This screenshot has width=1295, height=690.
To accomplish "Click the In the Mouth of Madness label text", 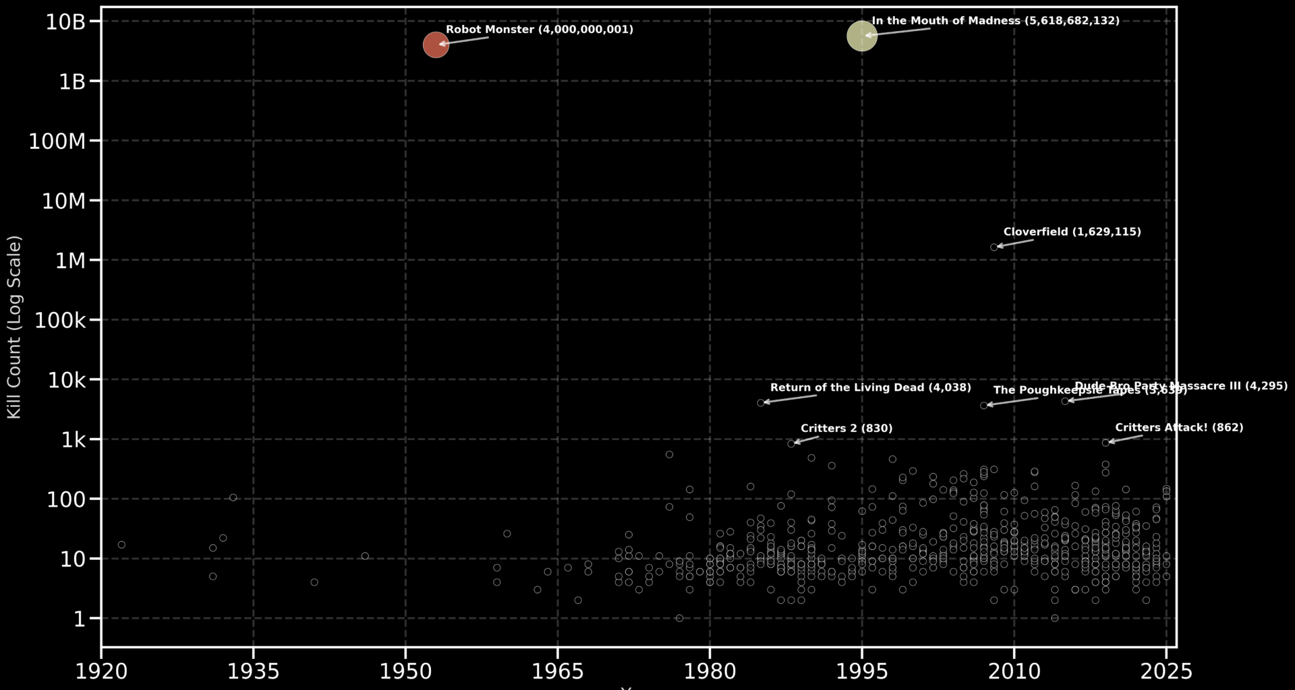I will pos(995,21).
